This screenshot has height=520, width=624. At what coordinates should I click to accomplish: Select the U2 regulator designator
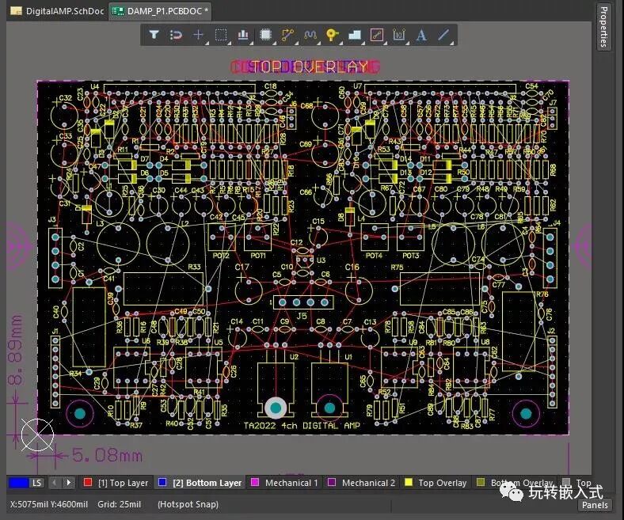tap(294, 357)
